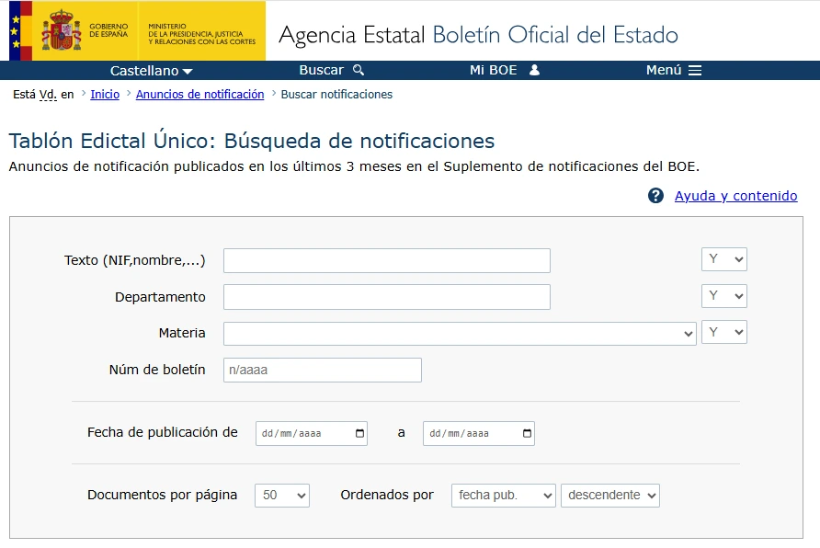Open the Castellano language dropdown
The width and height of the screenshot is (820, 548).
pyautogui.click(x=151, y=71)
